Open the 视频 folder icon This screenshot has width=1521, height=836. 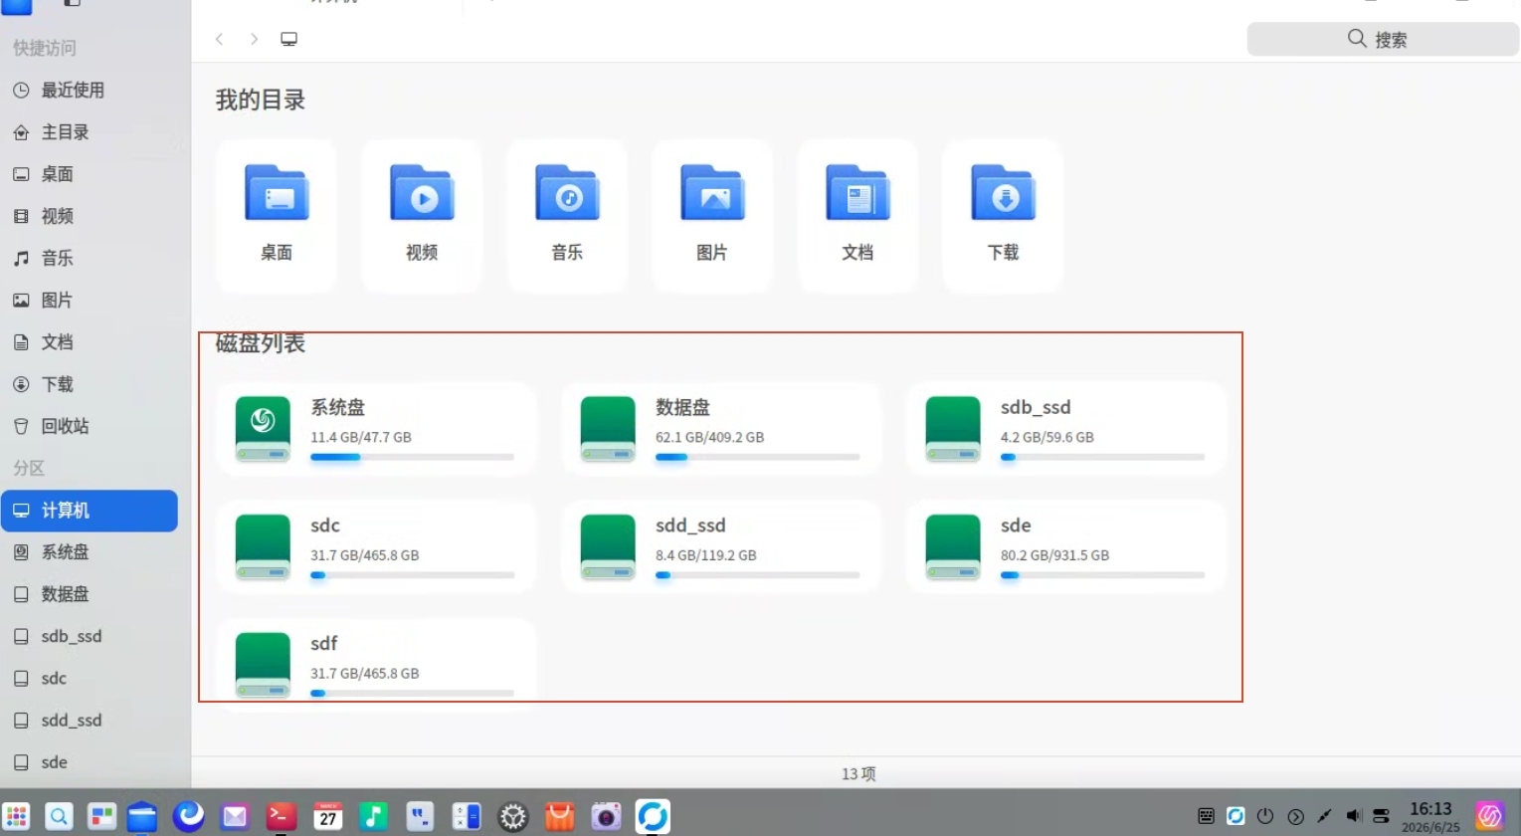pyautogui.click(x=422, y=193)
